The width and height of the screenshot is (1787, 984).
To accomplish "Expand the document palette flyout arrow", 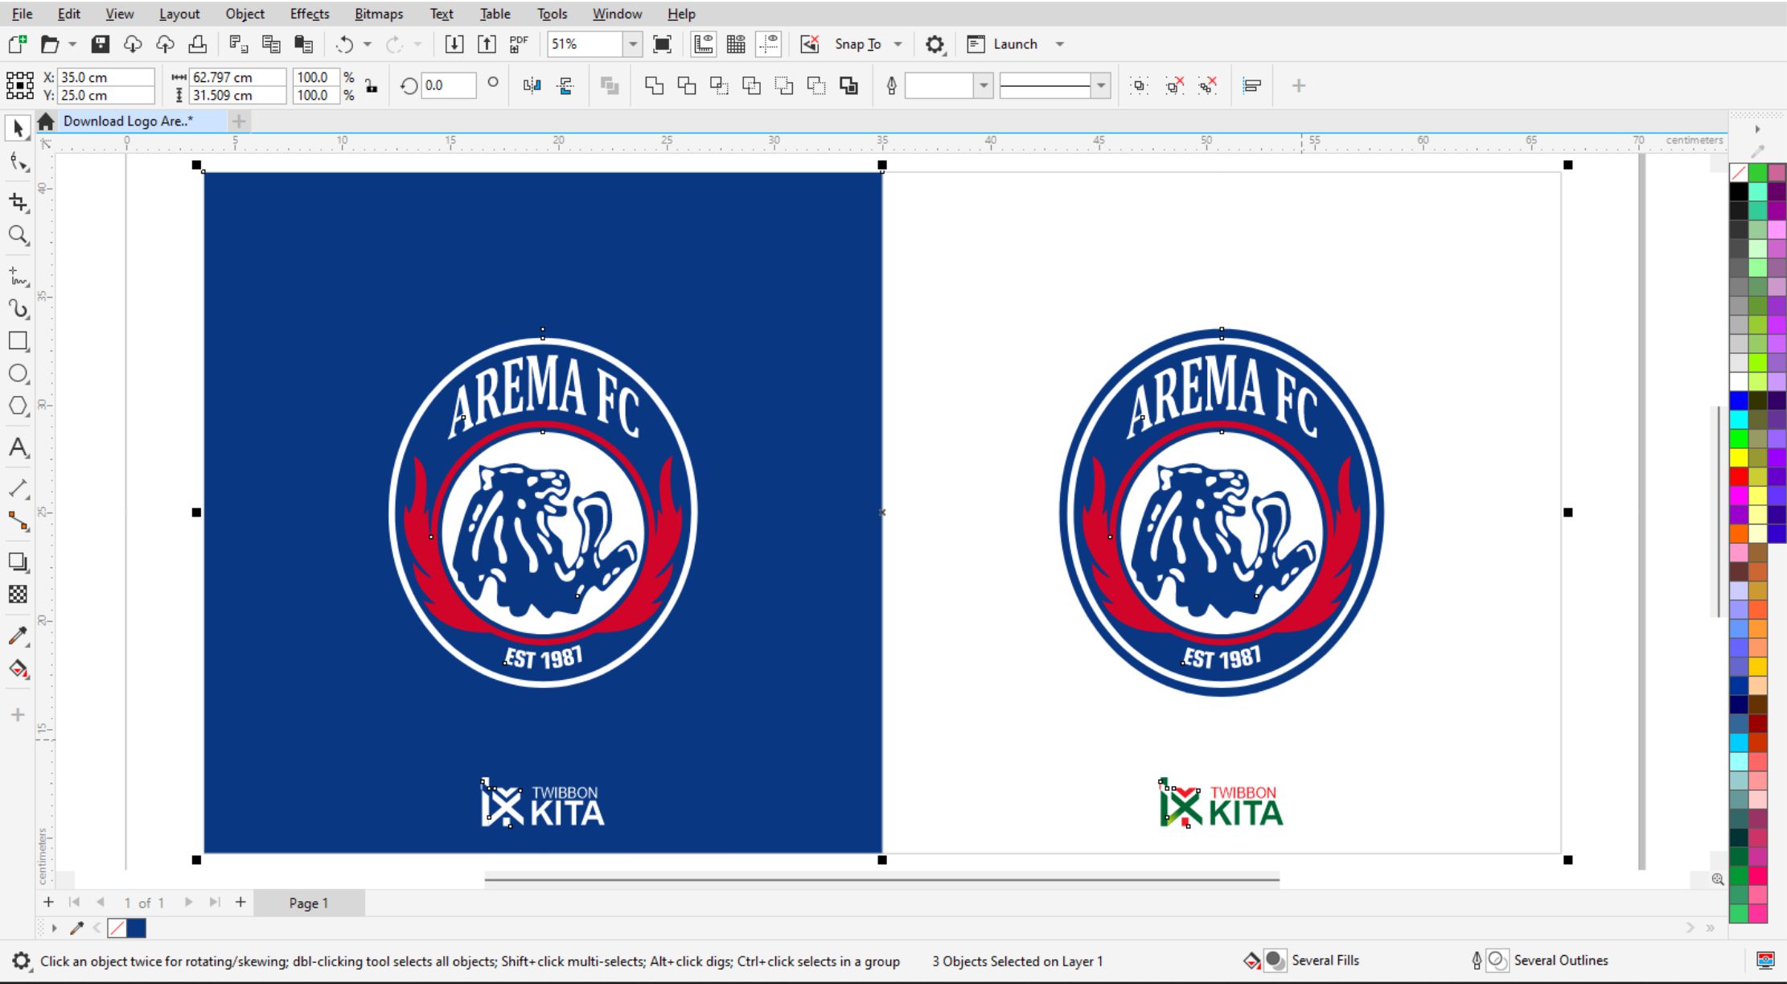I will (x=54, y=928).
